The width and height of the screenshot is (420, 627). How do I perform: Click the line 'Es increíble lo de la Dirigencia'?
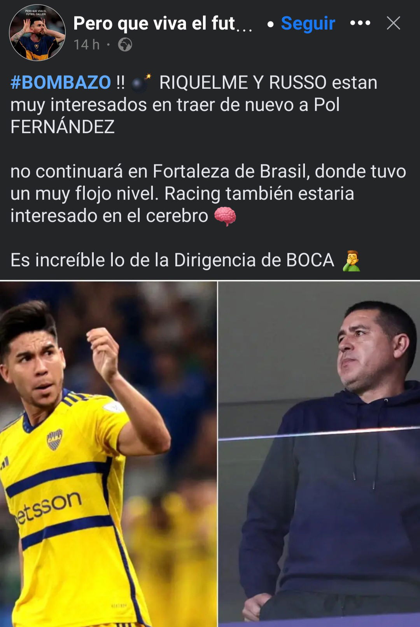point(172,260)
